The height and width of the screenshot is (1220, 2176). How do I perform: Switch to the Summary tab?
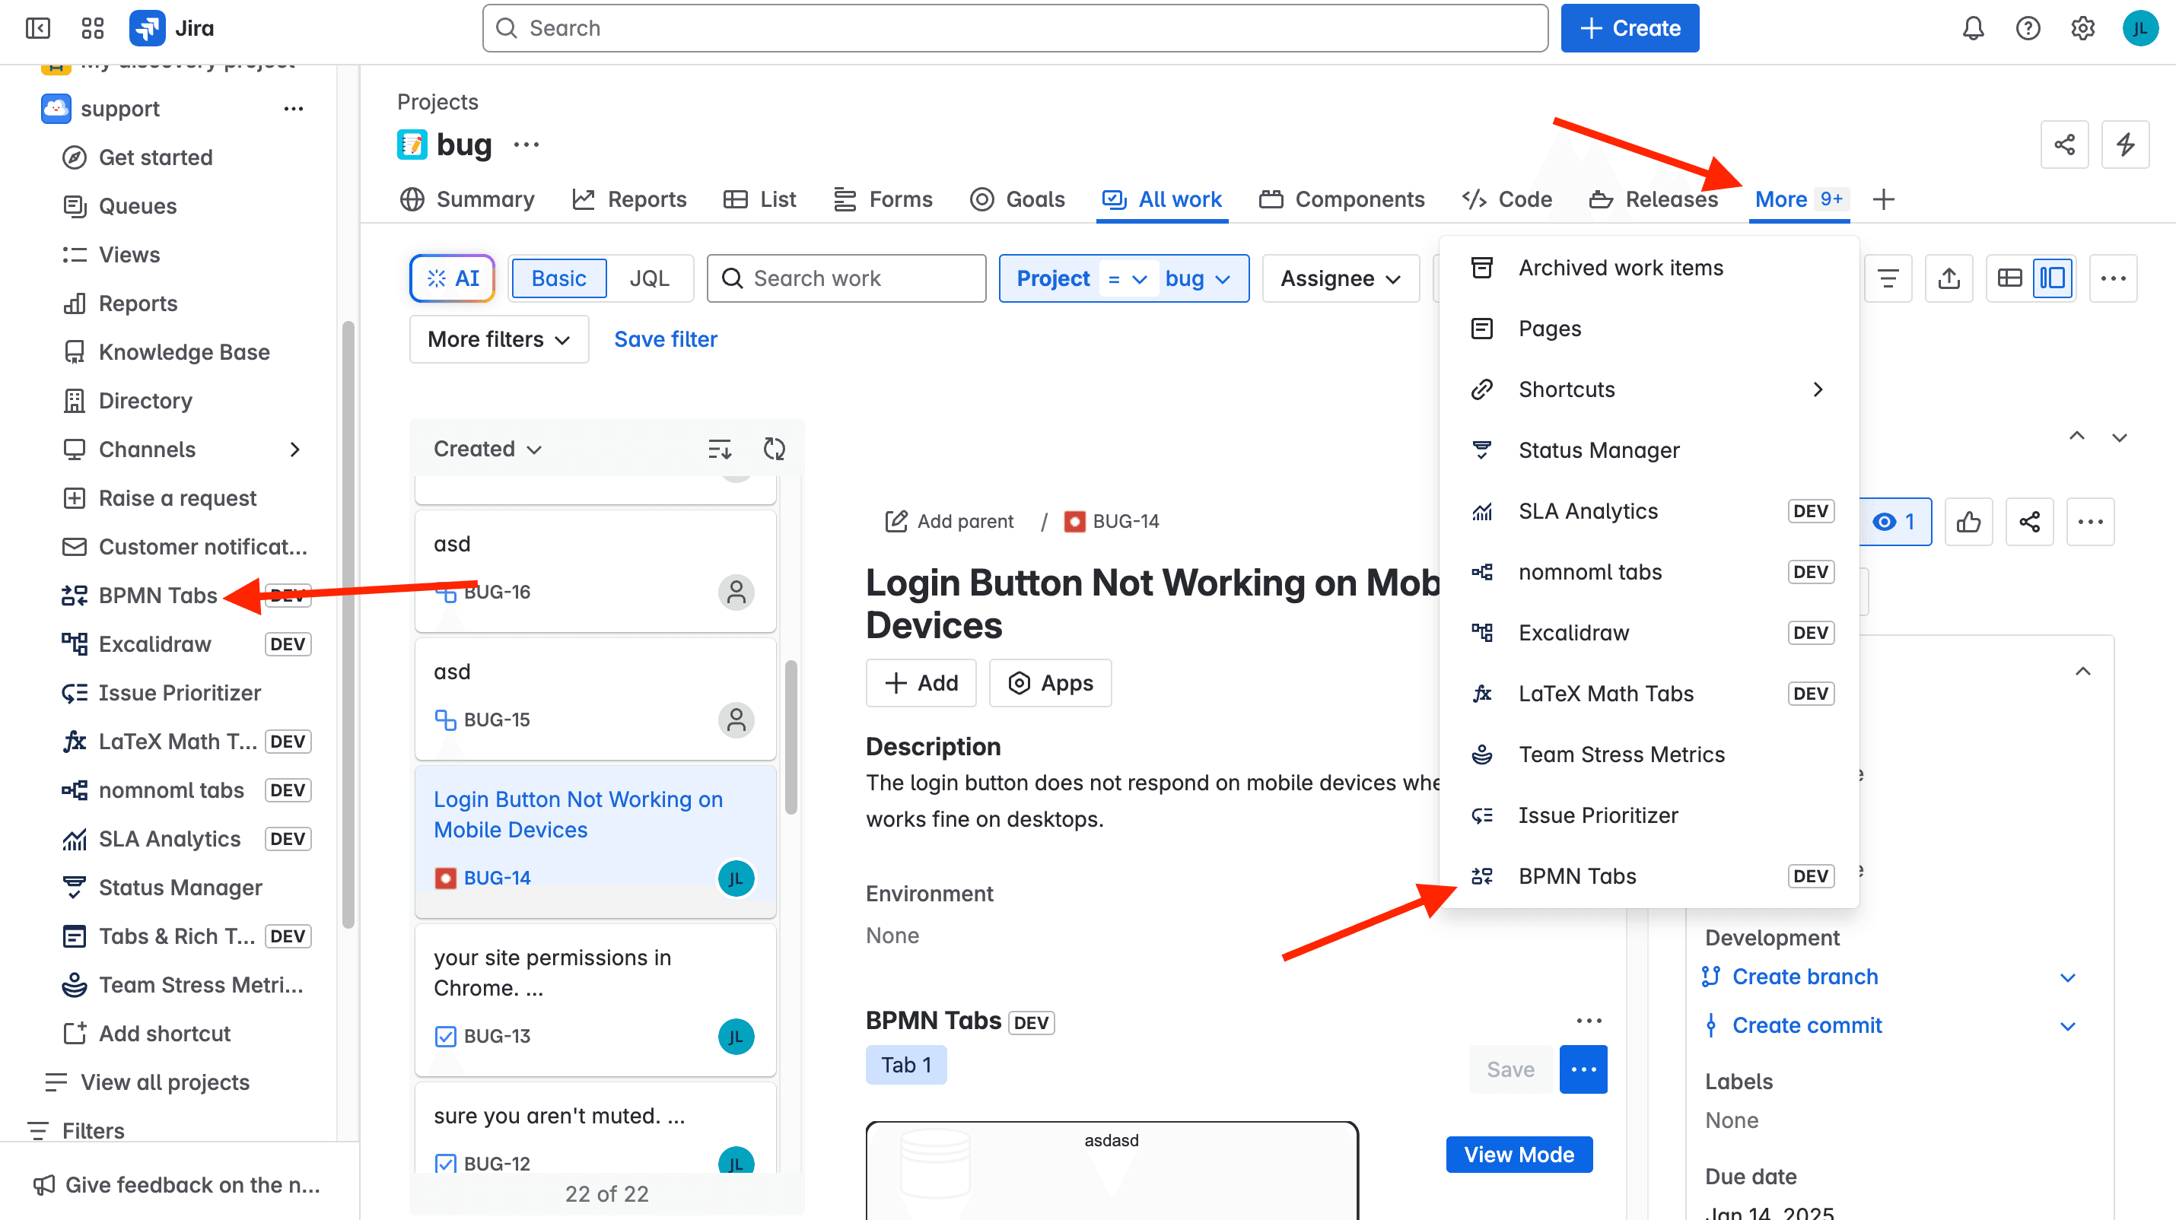coord(467,199)
